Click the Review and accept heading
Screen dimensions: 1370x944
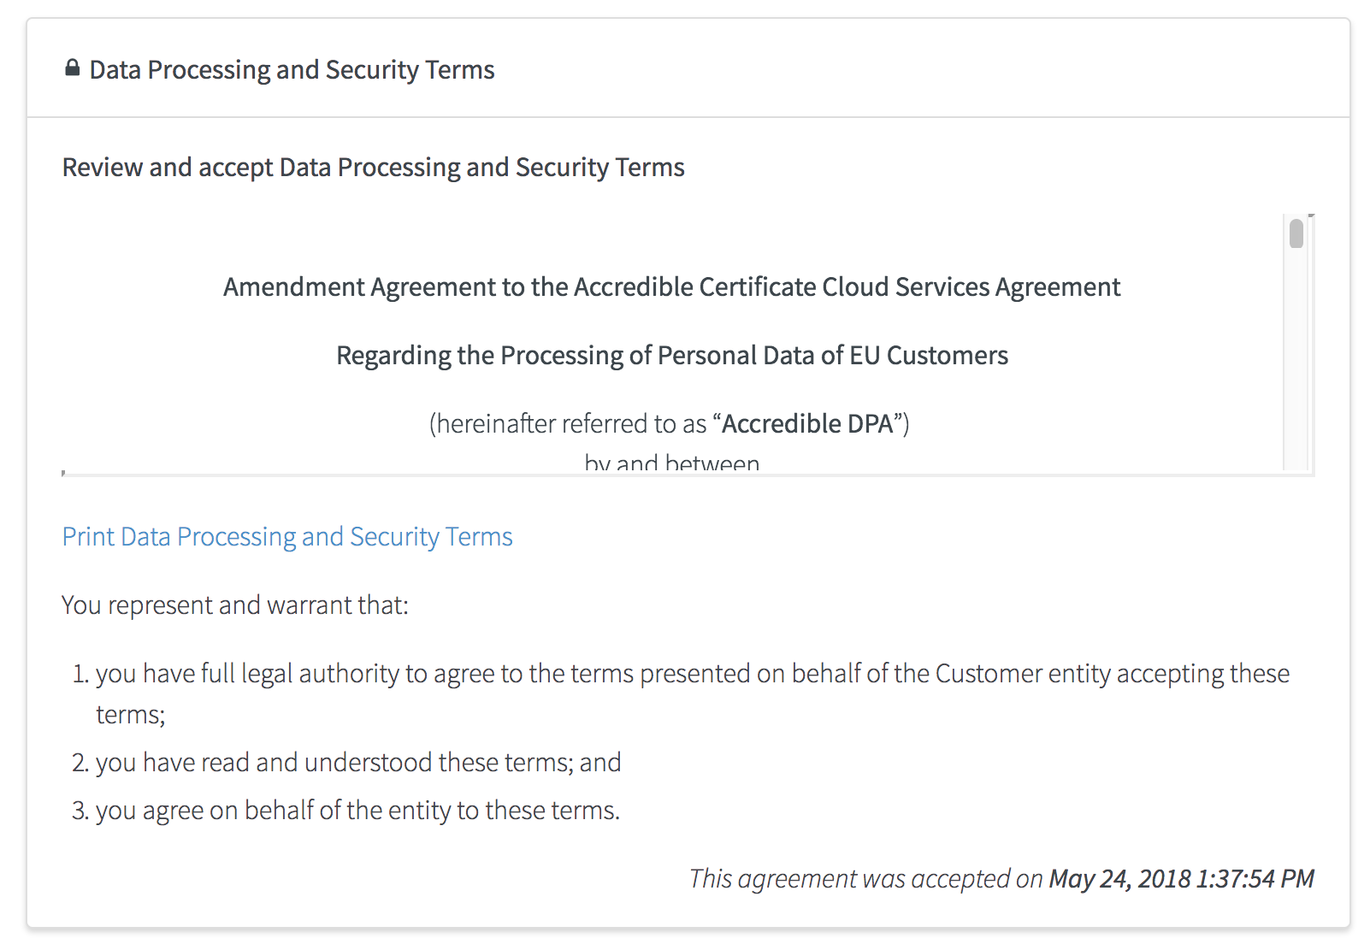click(373, 168)
